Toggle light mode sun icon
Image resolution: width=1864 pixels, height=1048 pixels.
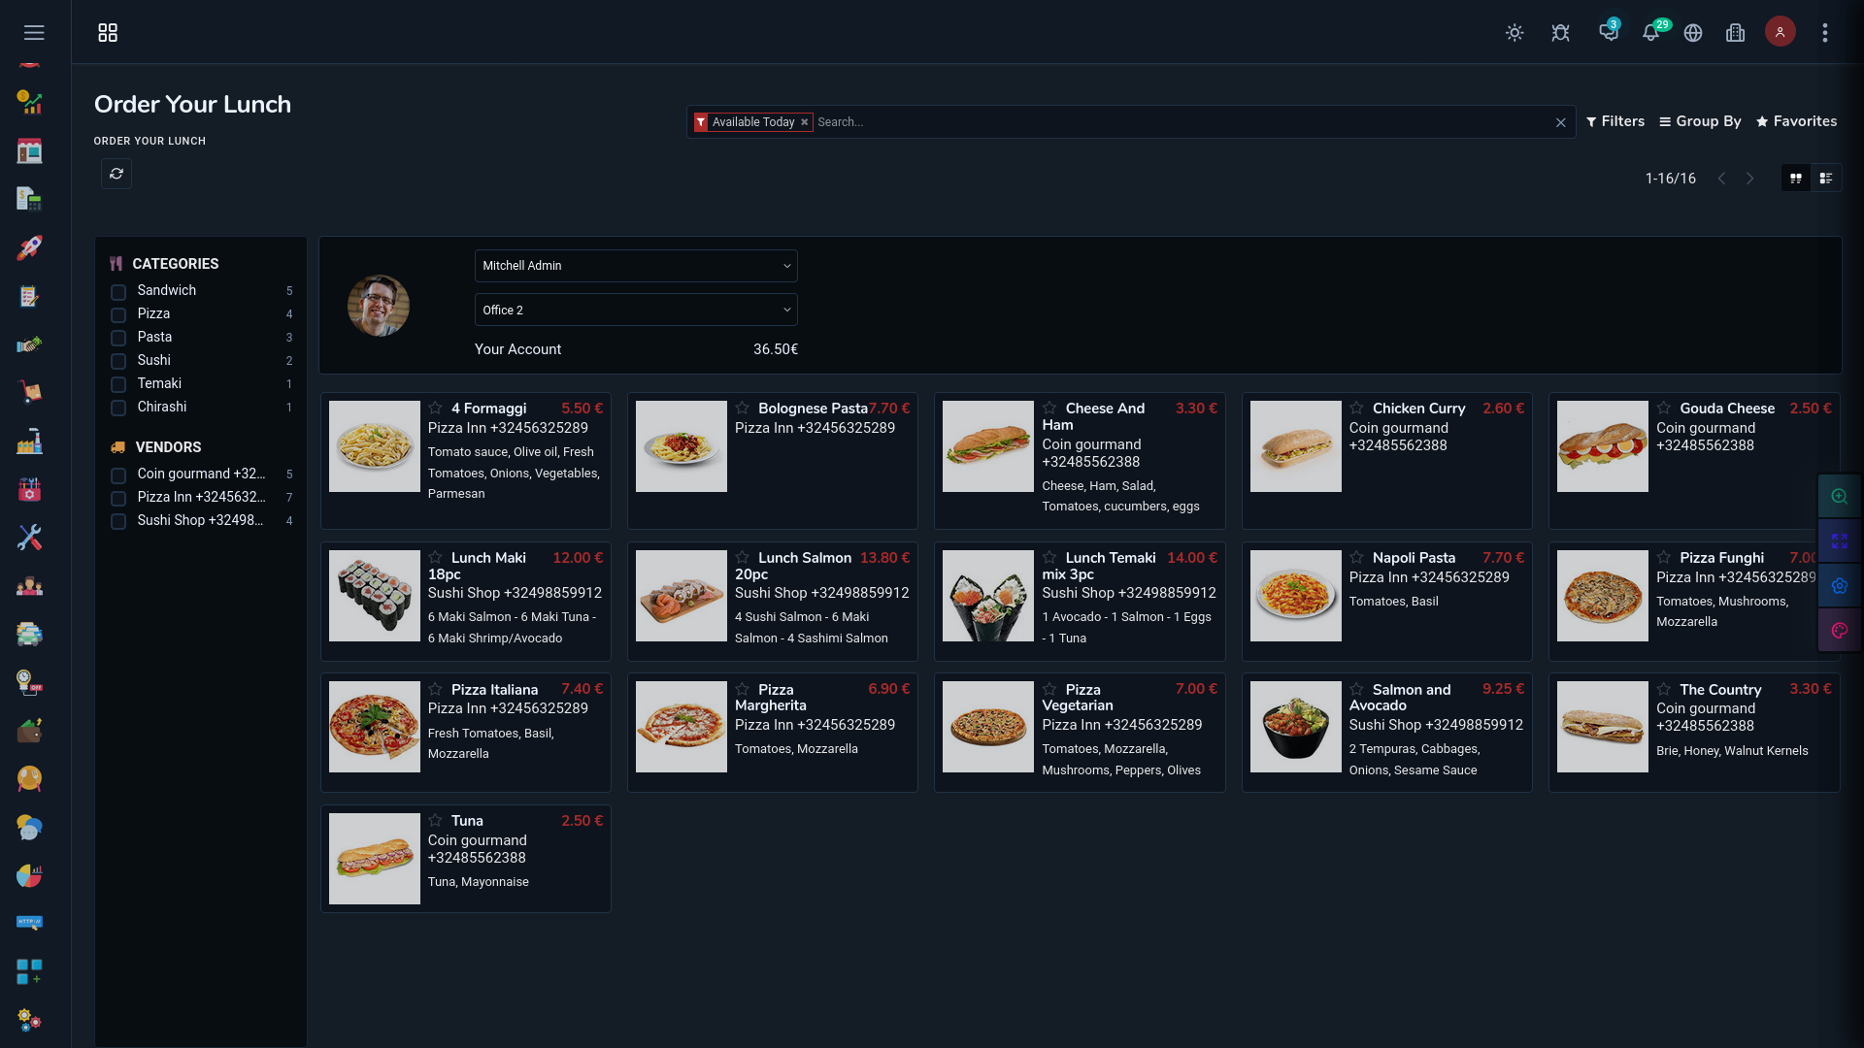tap(1514, 33)
